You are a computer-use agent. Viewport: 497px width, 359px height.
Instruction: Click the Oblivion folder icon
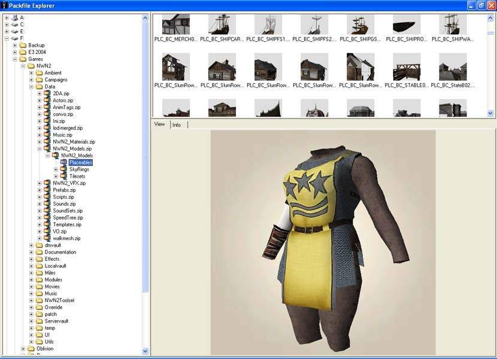coord(31,349)
